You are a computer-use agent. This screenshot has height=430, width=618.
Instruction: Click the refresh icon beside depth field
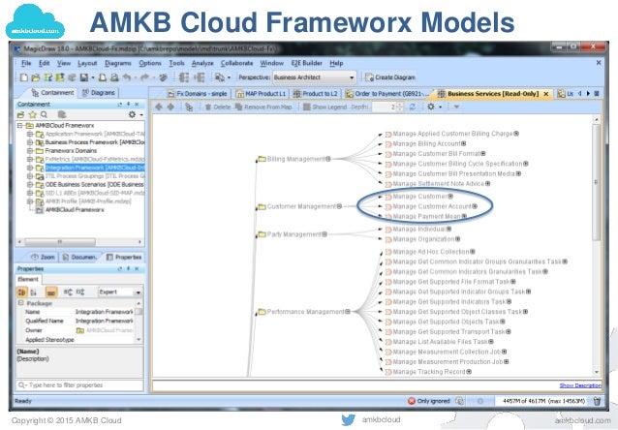coord(413,107)
